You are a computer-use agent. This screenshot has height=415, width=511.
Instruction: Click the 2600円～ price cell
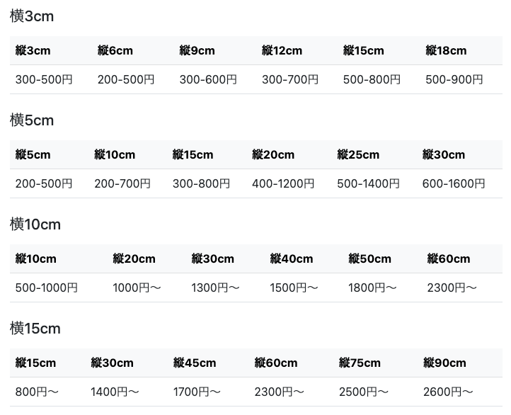point(448,392)
